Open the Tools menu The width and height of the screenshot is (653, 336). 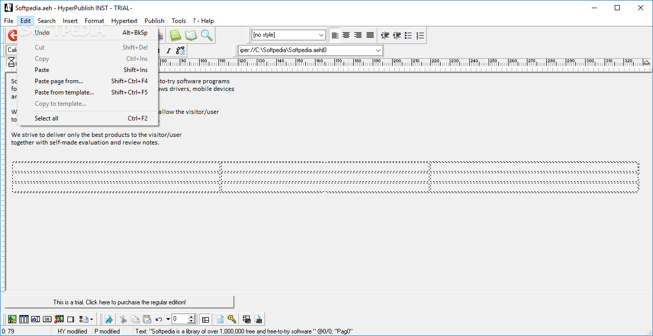coord(179,21)
